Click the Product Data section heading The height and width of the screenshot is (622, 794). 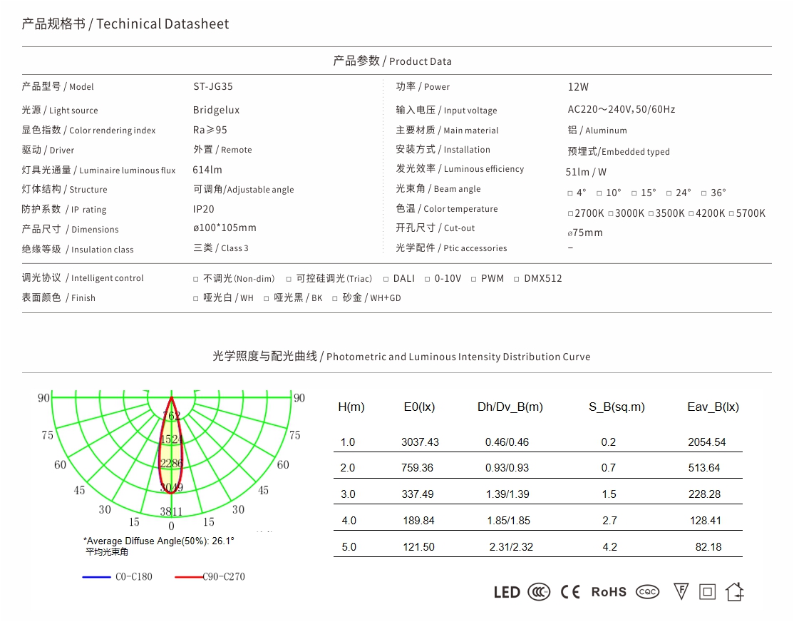392,61
